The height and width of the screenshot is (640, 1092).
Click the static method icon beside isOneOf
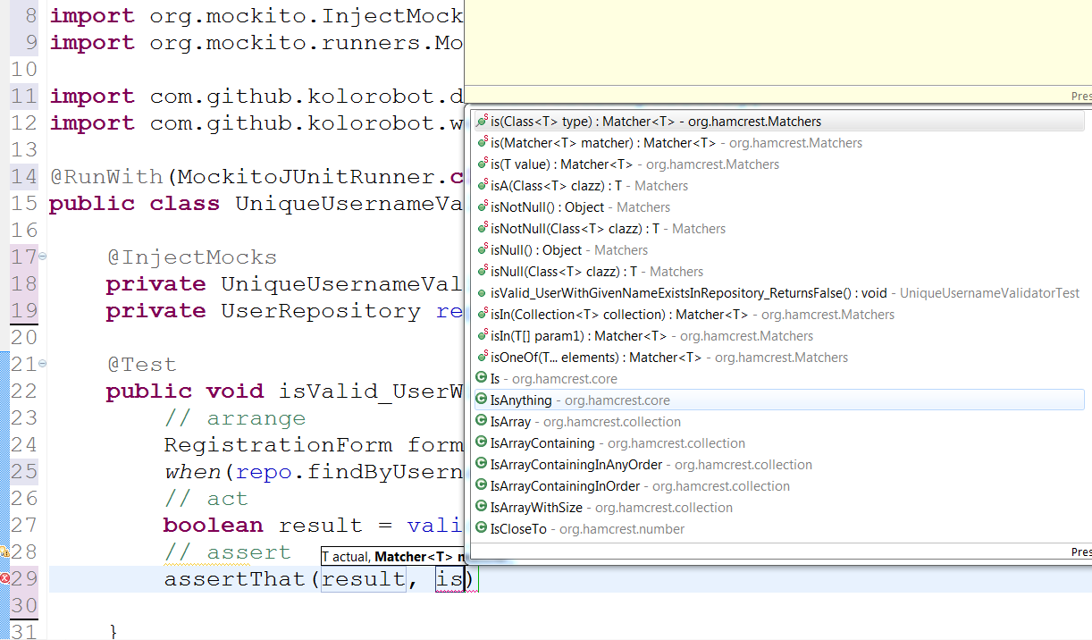(x=480, y=357)
